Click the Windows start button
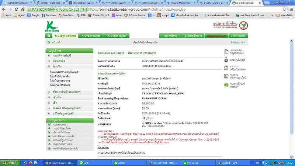The width and height of the screenshot is (295, 166). [x=10, y=163]
